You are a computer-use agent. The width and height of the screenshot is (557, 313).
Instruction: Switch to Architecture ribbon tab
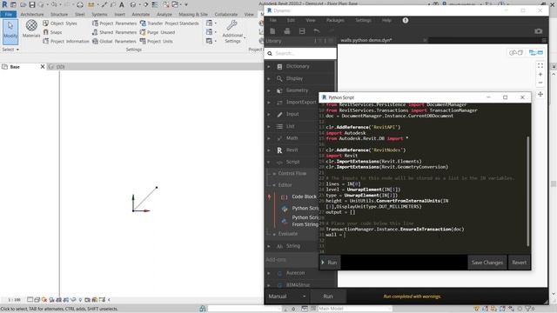(32, 14)
